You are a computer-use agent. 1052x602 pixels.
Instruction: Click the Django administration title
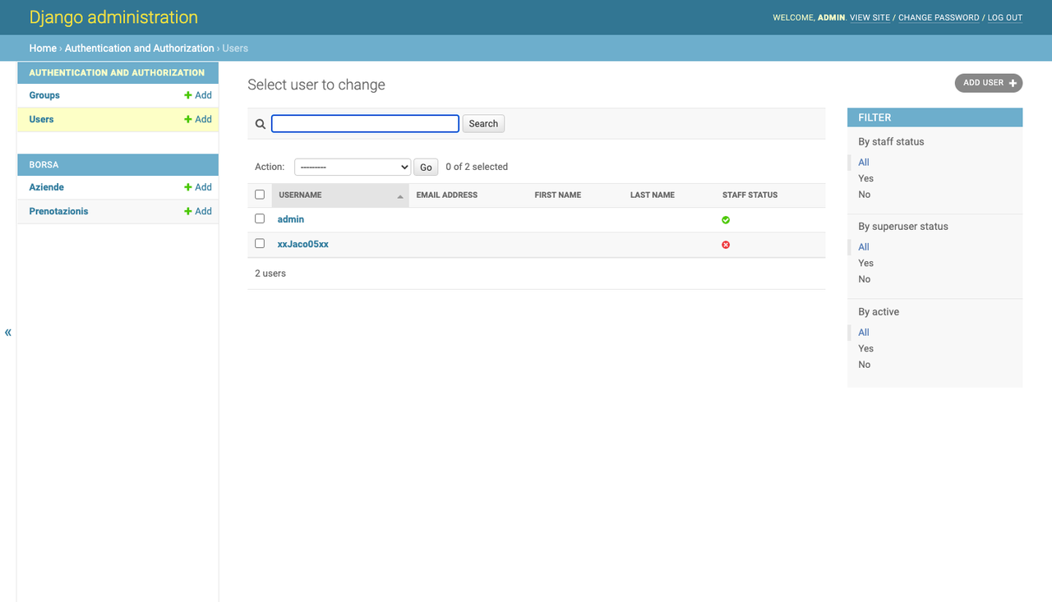tap(113, 17)
